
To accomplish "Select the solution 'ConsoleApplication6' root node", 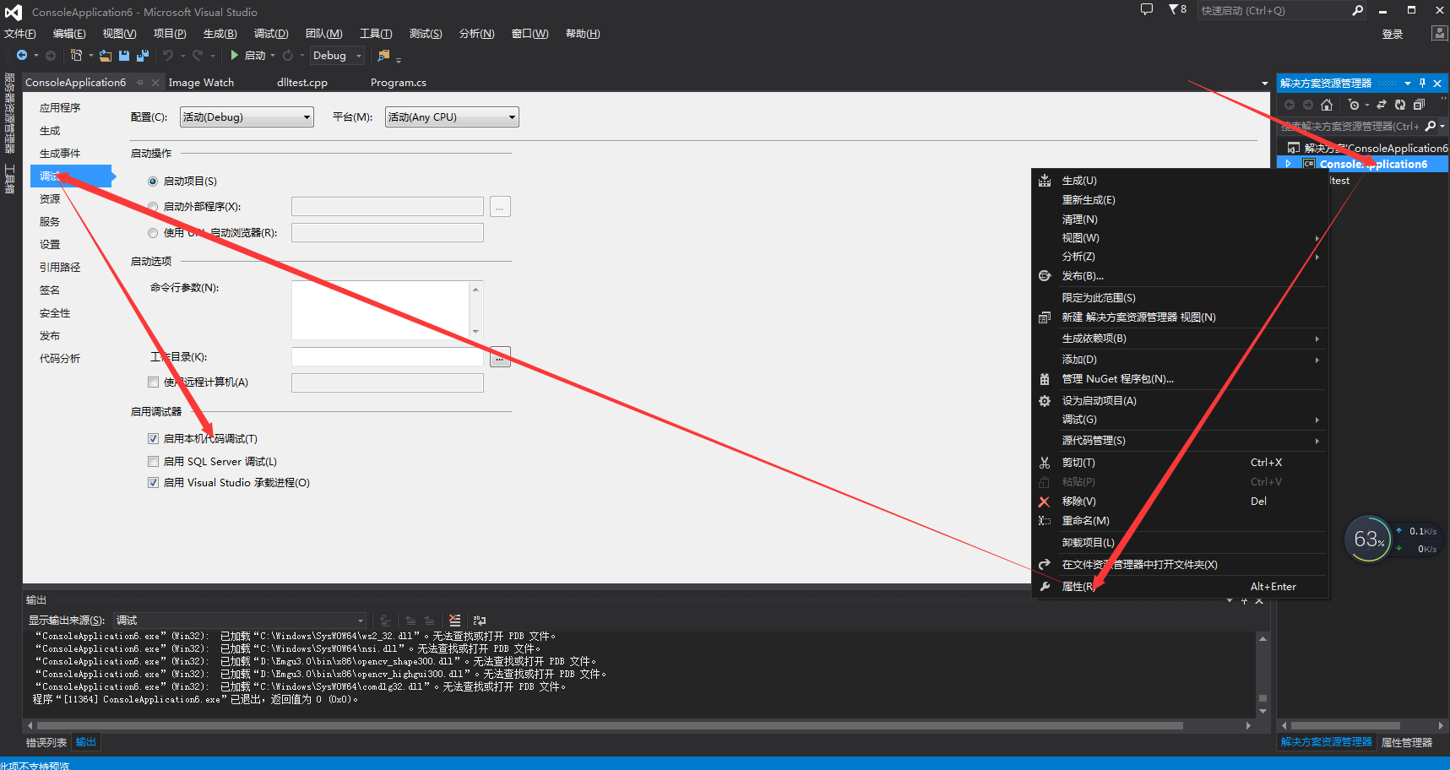I will tap(1367, 148).
